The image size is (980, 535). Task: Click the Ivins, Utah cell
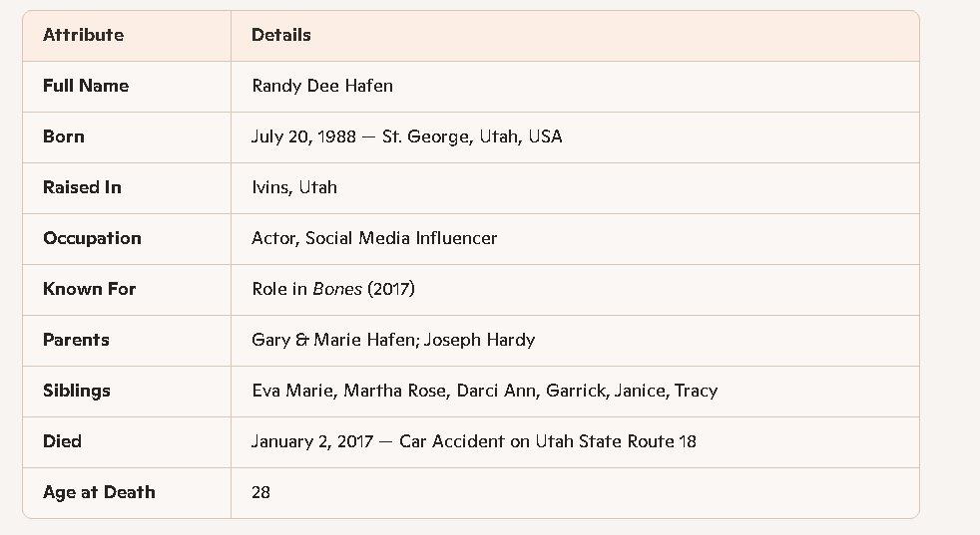point(294,187)
